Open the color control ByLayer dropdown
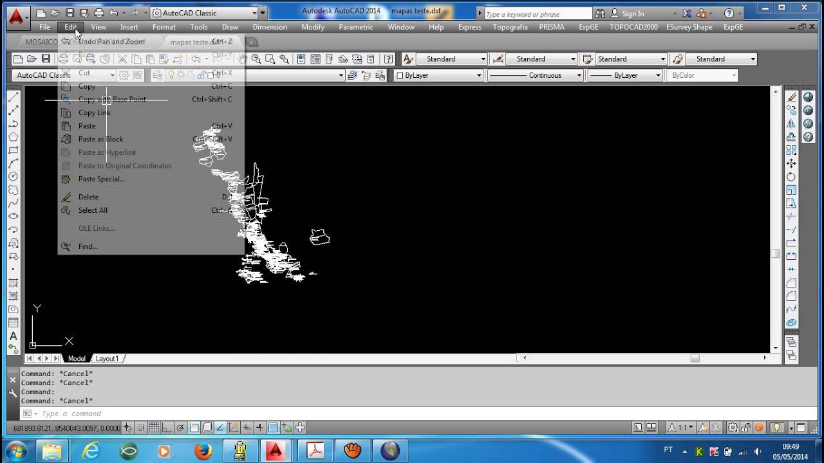 click(438, 75)
